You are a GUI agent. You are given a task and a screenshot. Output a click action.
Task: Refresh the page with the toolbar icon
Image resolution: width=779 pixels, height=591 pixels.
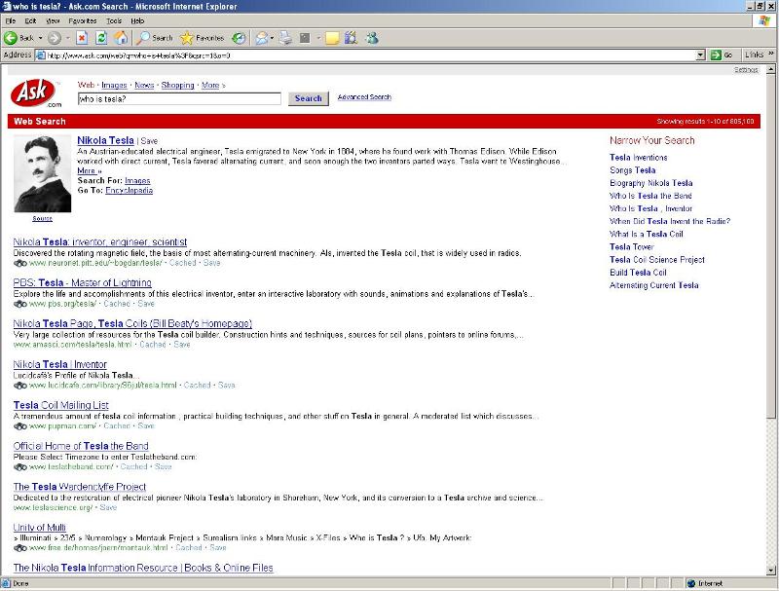click(101, 38)
